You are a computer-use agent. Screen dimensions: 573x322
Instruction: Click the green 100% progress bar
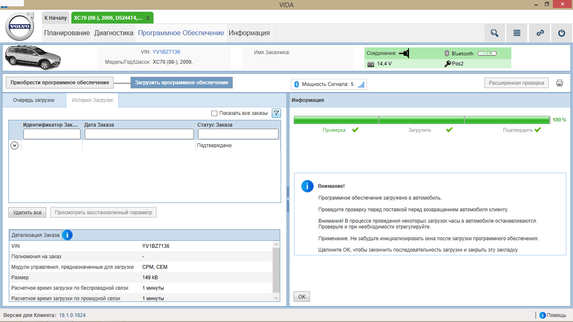coord(422,120)
